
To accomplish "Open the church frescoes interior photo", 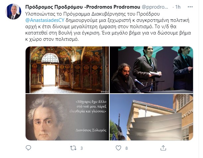I will [x=67, y=70].
